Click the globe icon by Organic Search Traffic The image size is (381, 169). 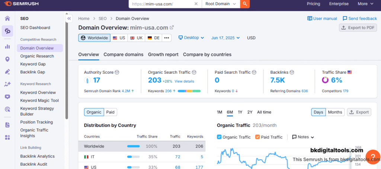(x=194, y=72)
